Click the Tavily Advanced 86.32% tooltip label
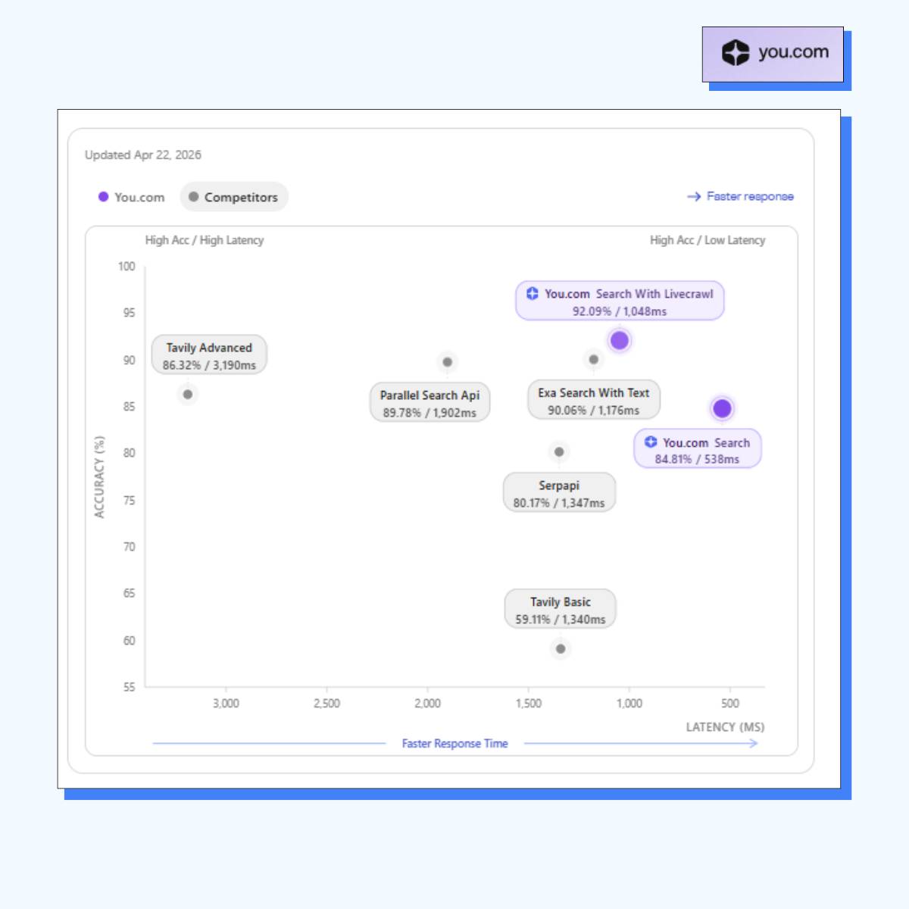The image size is (909, 909). [x=209, y=355]
